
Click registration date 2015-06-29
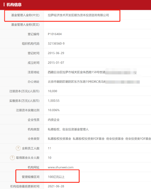56,53
